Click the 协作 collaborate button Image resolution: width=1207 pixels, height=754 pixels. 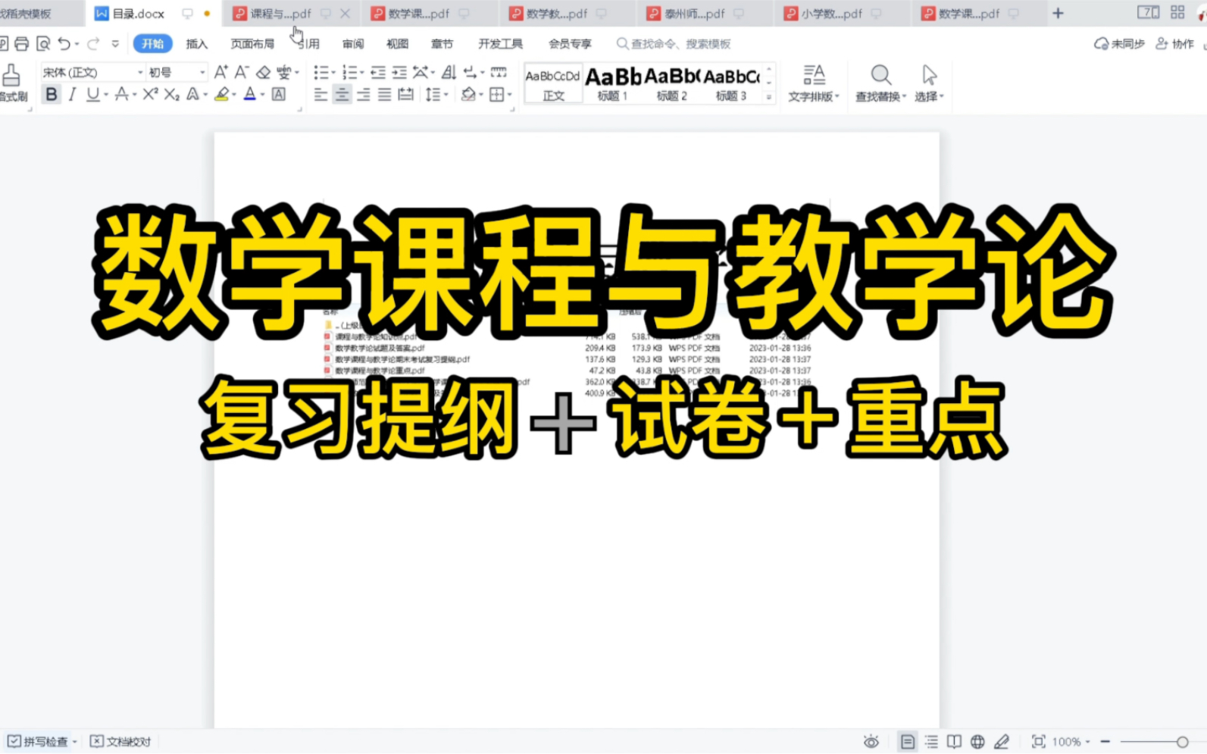tap(1174, 44)
